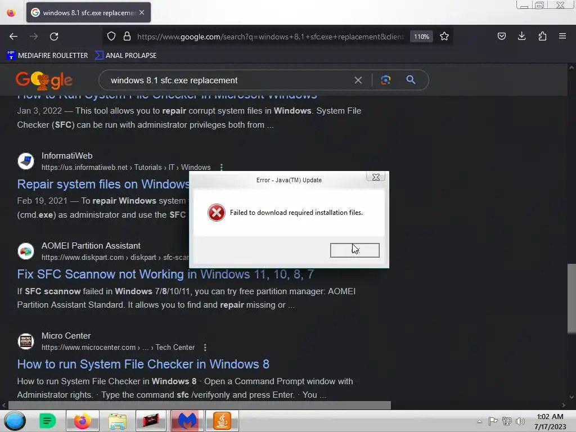Viewport: 576px width, 432px height.
Task: Open the red-black app taskbar icon
Action: click(151, 421)
